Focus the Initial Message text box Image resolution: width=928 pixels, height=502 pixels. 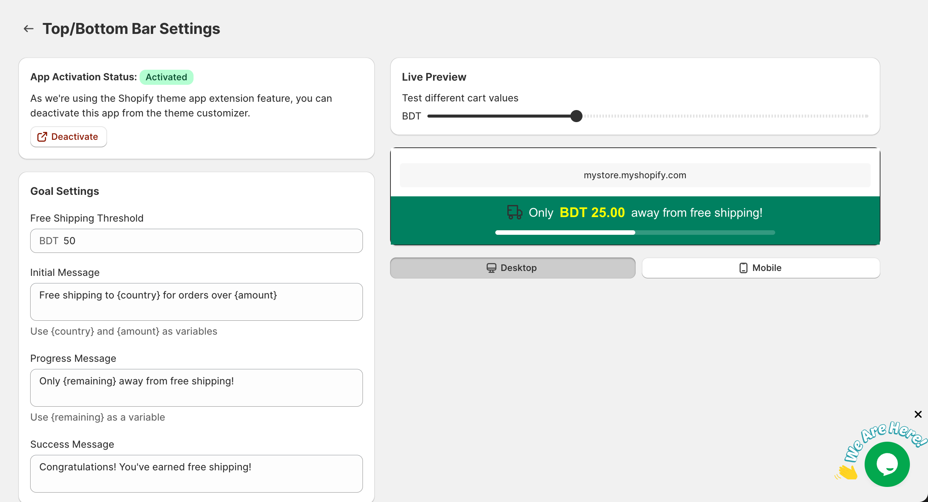[196, 302]
